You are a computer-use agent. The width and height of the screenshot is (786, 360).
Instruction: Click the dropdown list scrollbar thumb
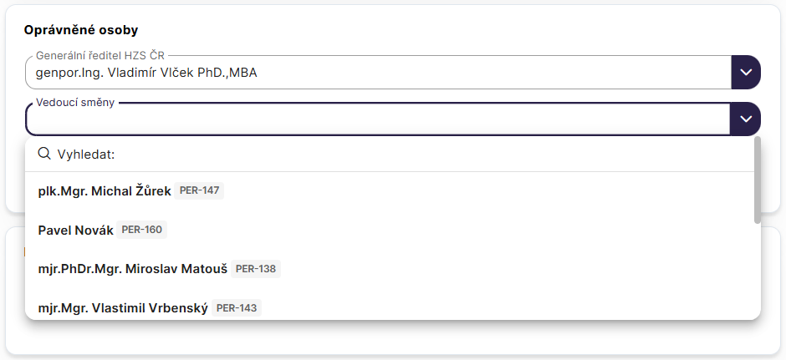pos(757,180)
